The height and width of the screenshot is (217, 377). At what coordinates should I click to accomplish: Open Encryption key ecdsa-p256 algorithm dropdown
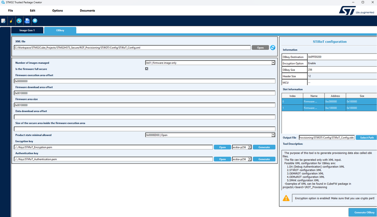click(250, 147)
